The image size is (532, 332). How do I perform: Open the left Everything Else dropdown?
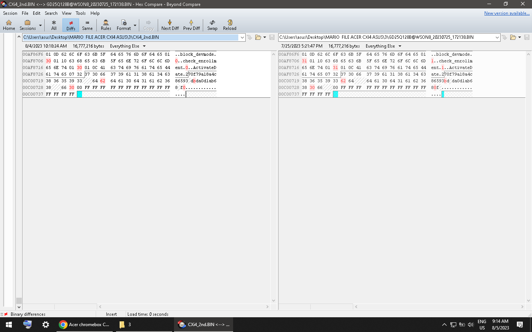(x=144, y=46)
